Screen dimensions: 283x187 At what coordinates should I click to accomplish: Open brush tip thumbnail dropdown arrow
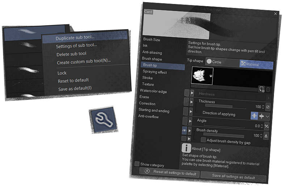(211, 76)
